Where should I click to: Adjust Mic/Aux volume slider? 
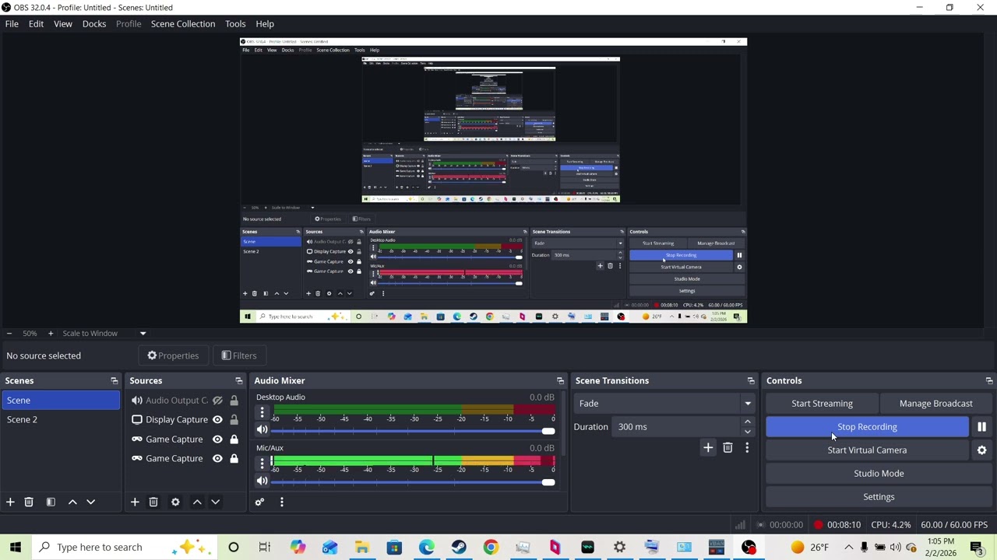point(413,481)
